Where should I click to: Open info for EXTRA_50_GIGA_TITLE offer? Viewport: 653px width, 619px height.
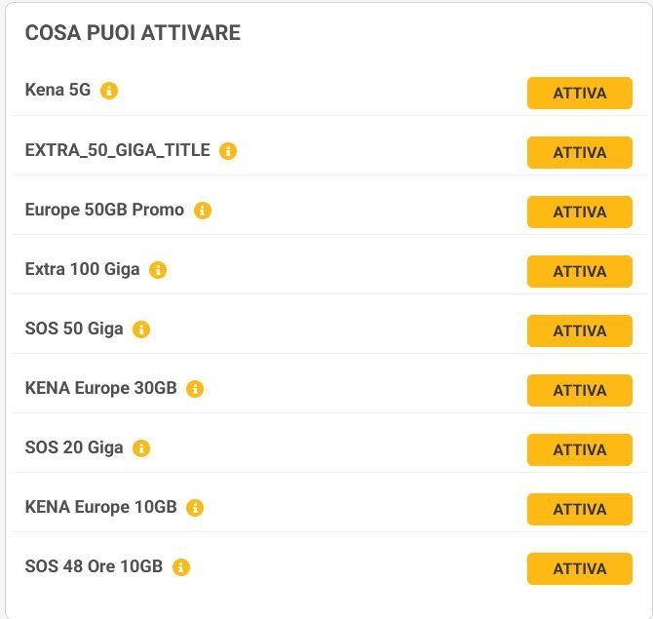[x=228, y=151]
